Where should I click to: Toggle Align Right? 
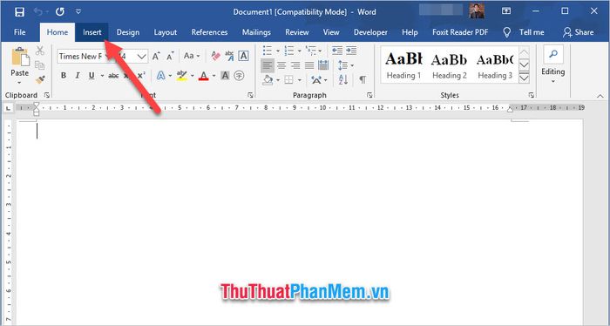295,65
